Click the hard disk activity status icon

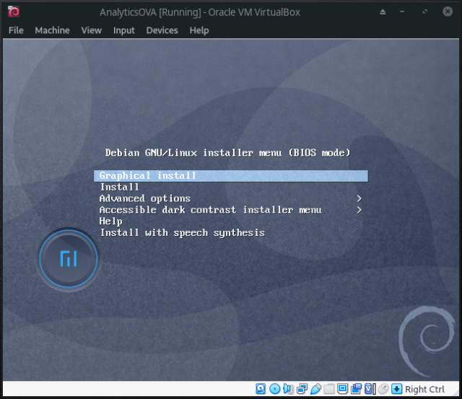261,389
